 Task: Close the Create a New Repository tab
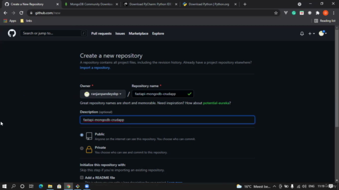(x=58, y=4)
